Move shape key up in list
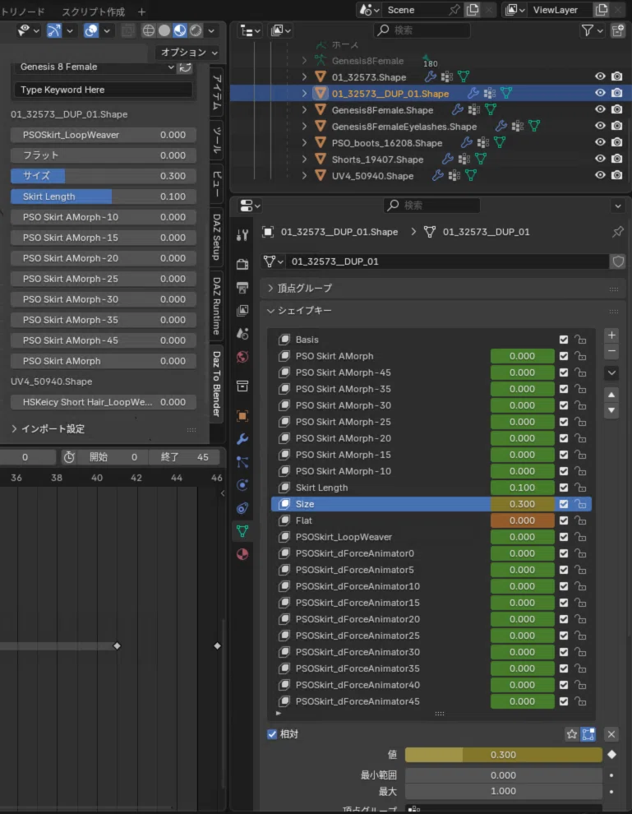This screenshot has width=632, height=814. [x=611, y=395]
